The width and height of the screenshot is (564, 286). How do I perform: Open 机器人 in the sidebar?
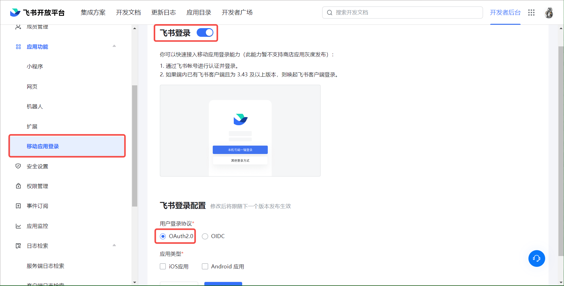[35, 107]
